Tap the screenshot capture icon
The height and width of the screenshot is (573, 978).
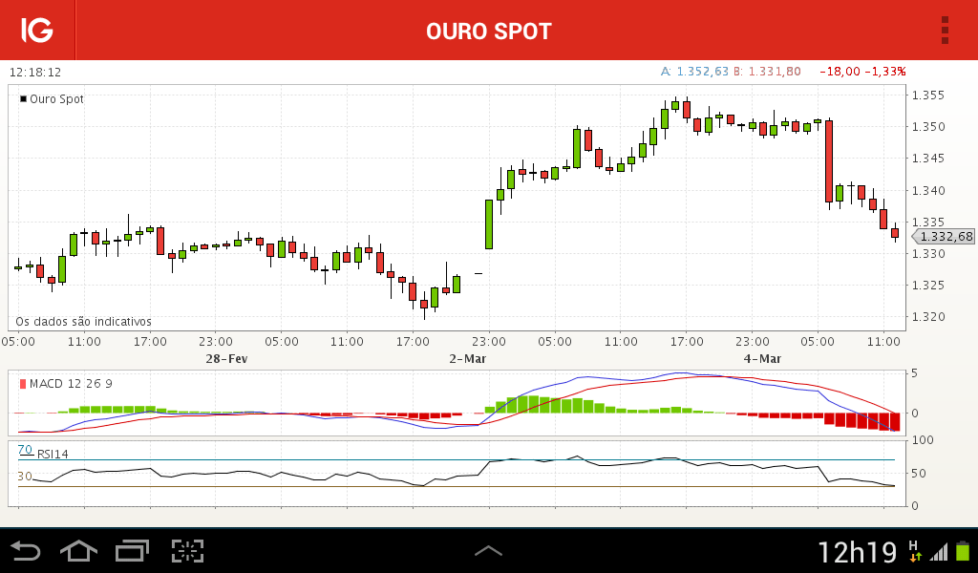pyautogui.click(x=188, y=551)
